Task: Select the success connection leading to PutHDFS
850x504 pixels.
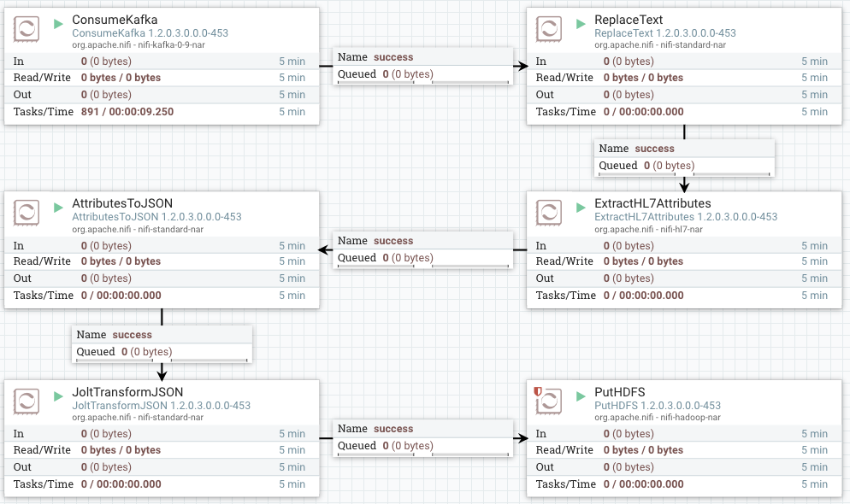Action: 422,437
